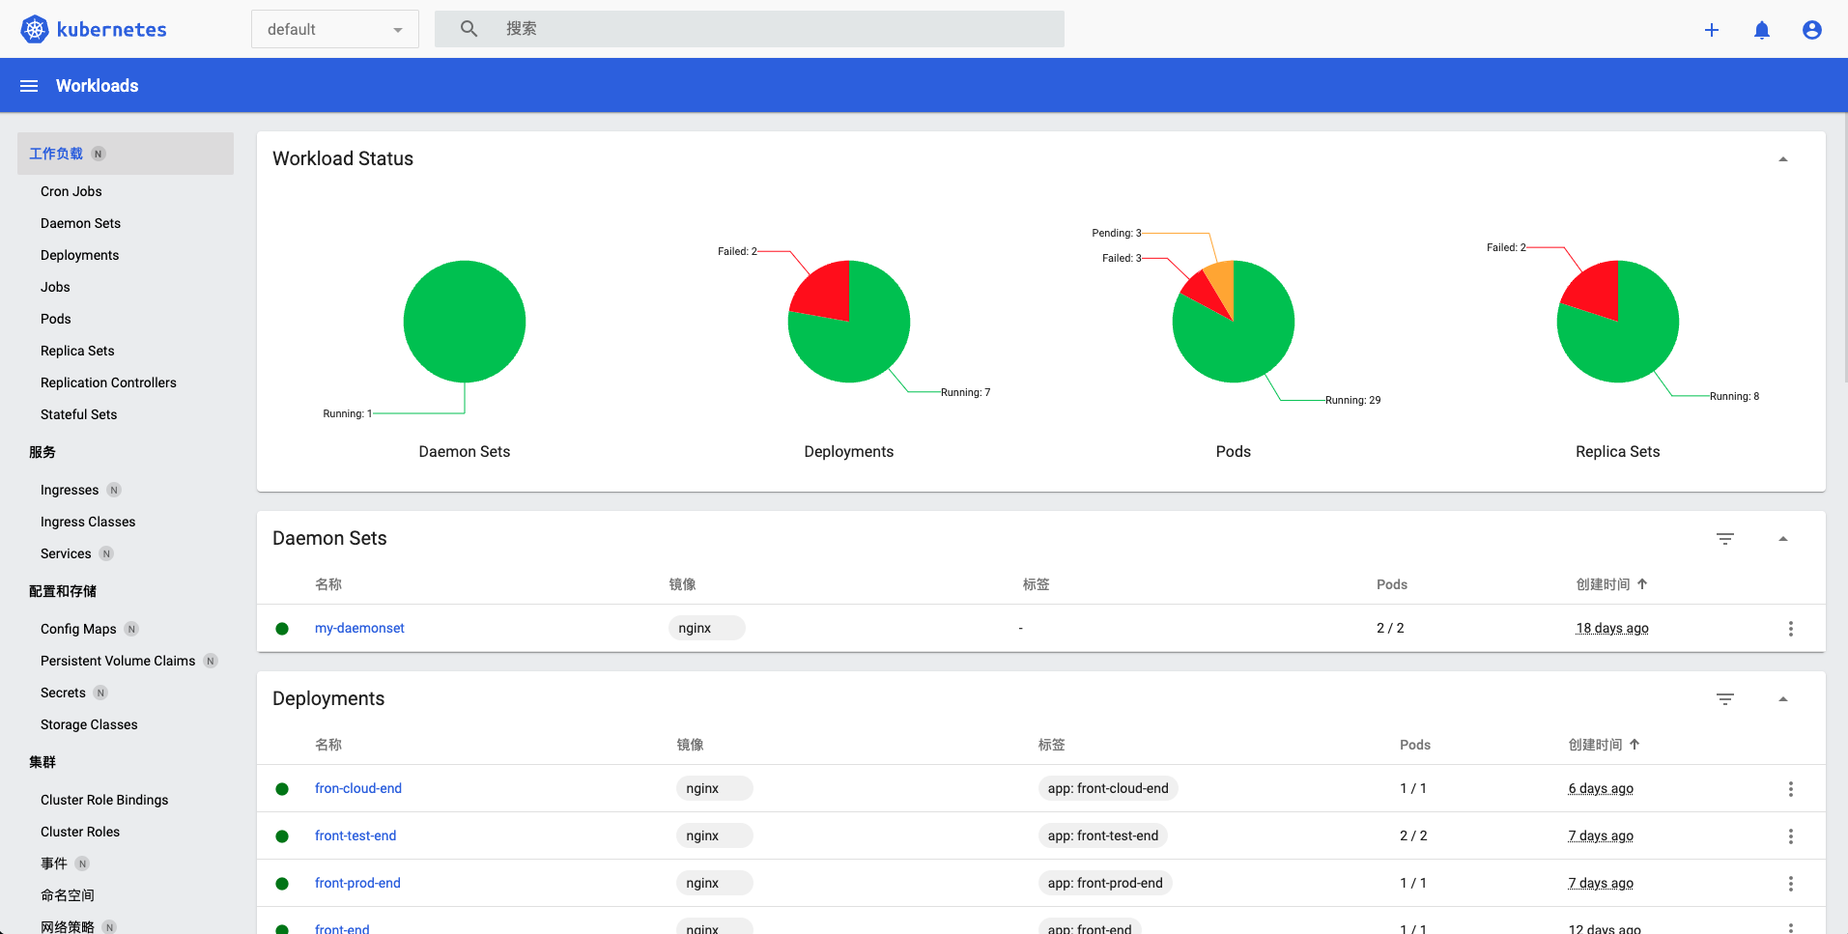
Task: Click the 搜索 search input field
Action: coord(750,29)
